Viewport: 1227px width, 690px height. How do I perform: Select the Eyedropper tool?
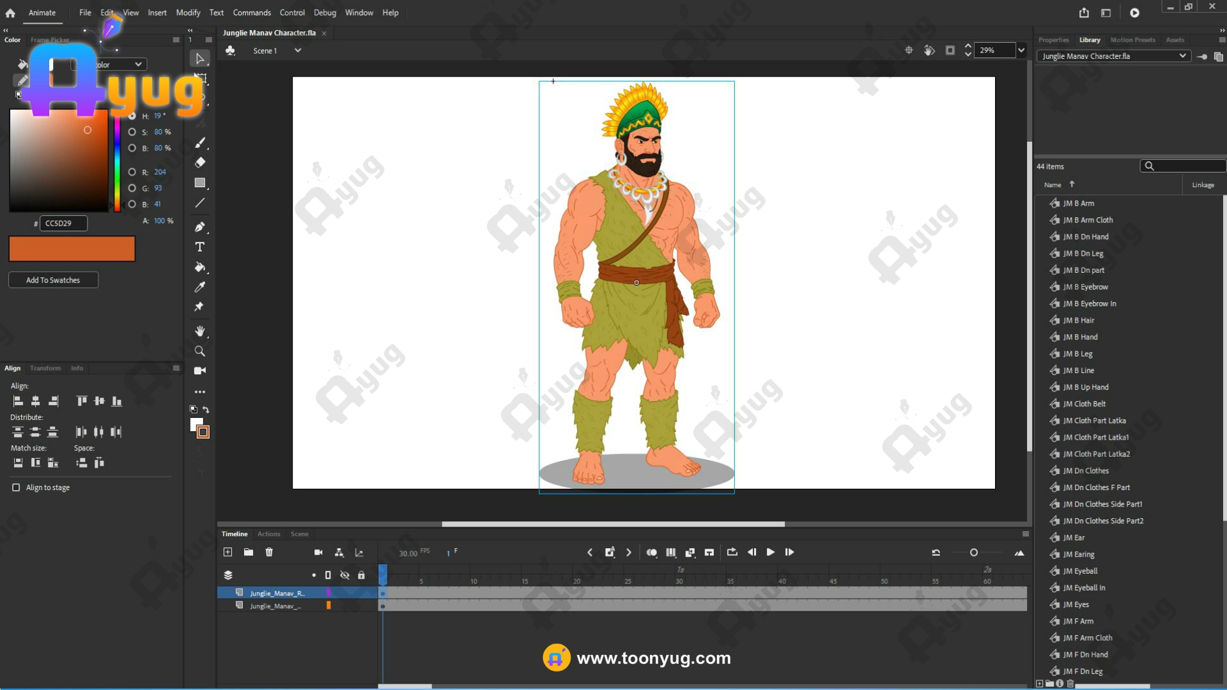point(200,287)
